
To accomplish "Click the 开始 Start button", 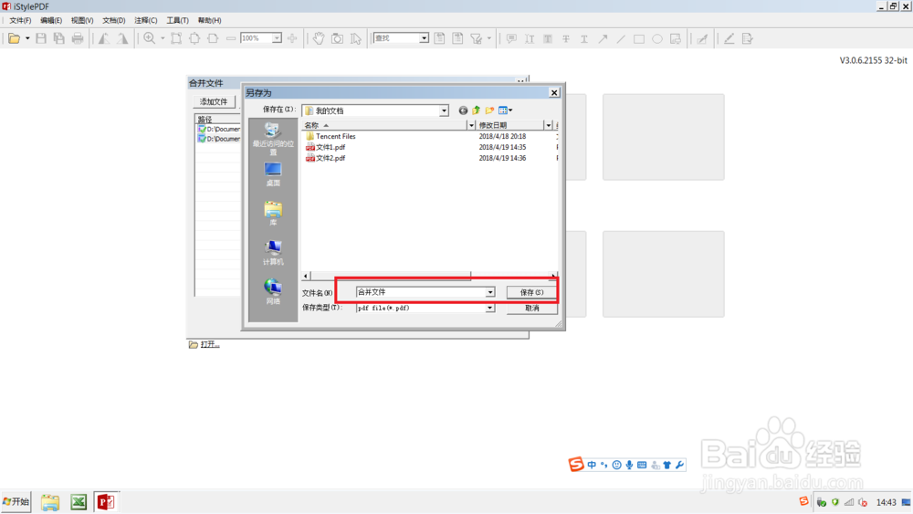I will click(x=16, y=502).
